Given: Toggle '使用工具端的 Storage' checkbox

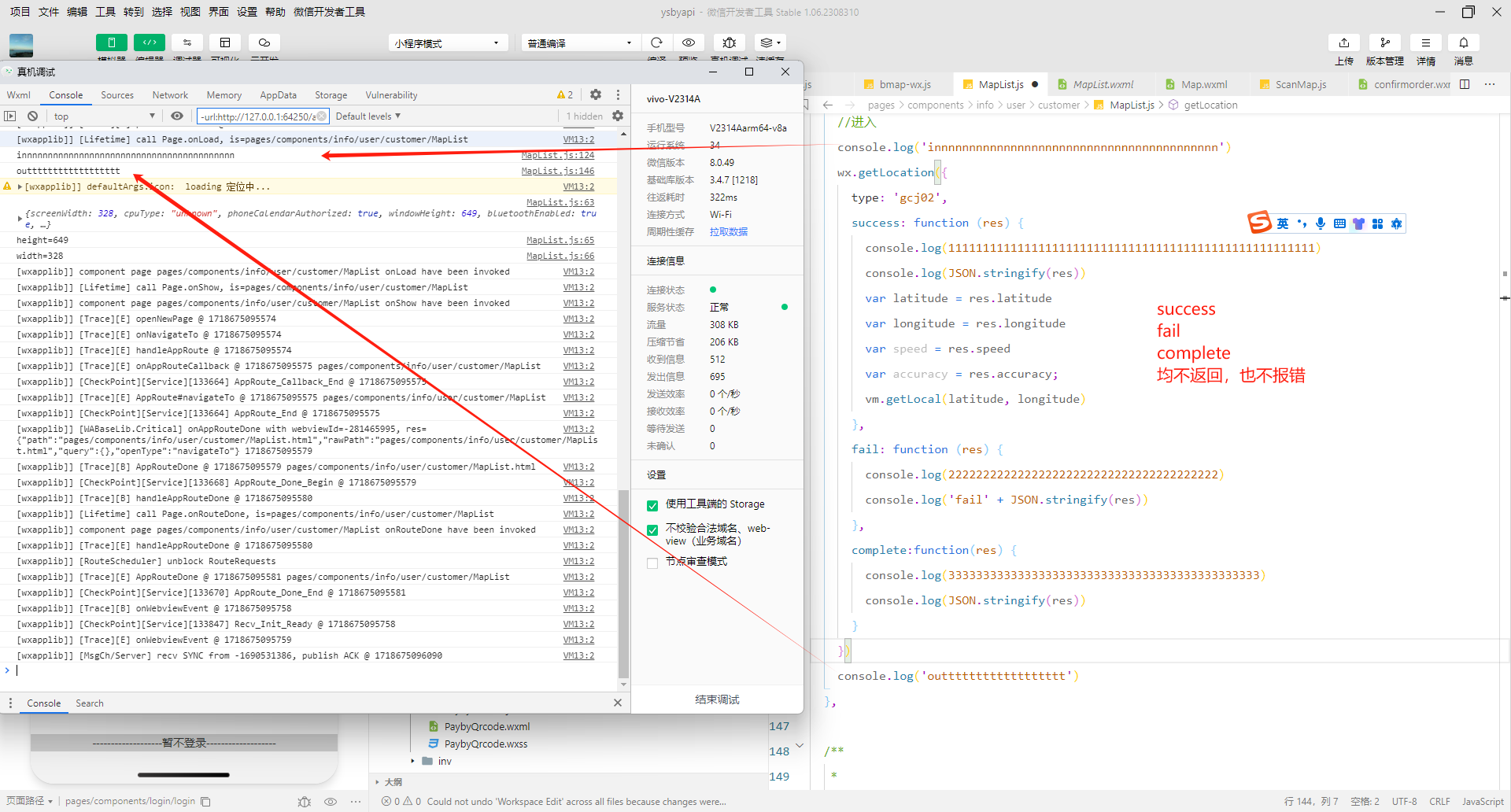Looking at the screenshot, I should tap(652, 505).
